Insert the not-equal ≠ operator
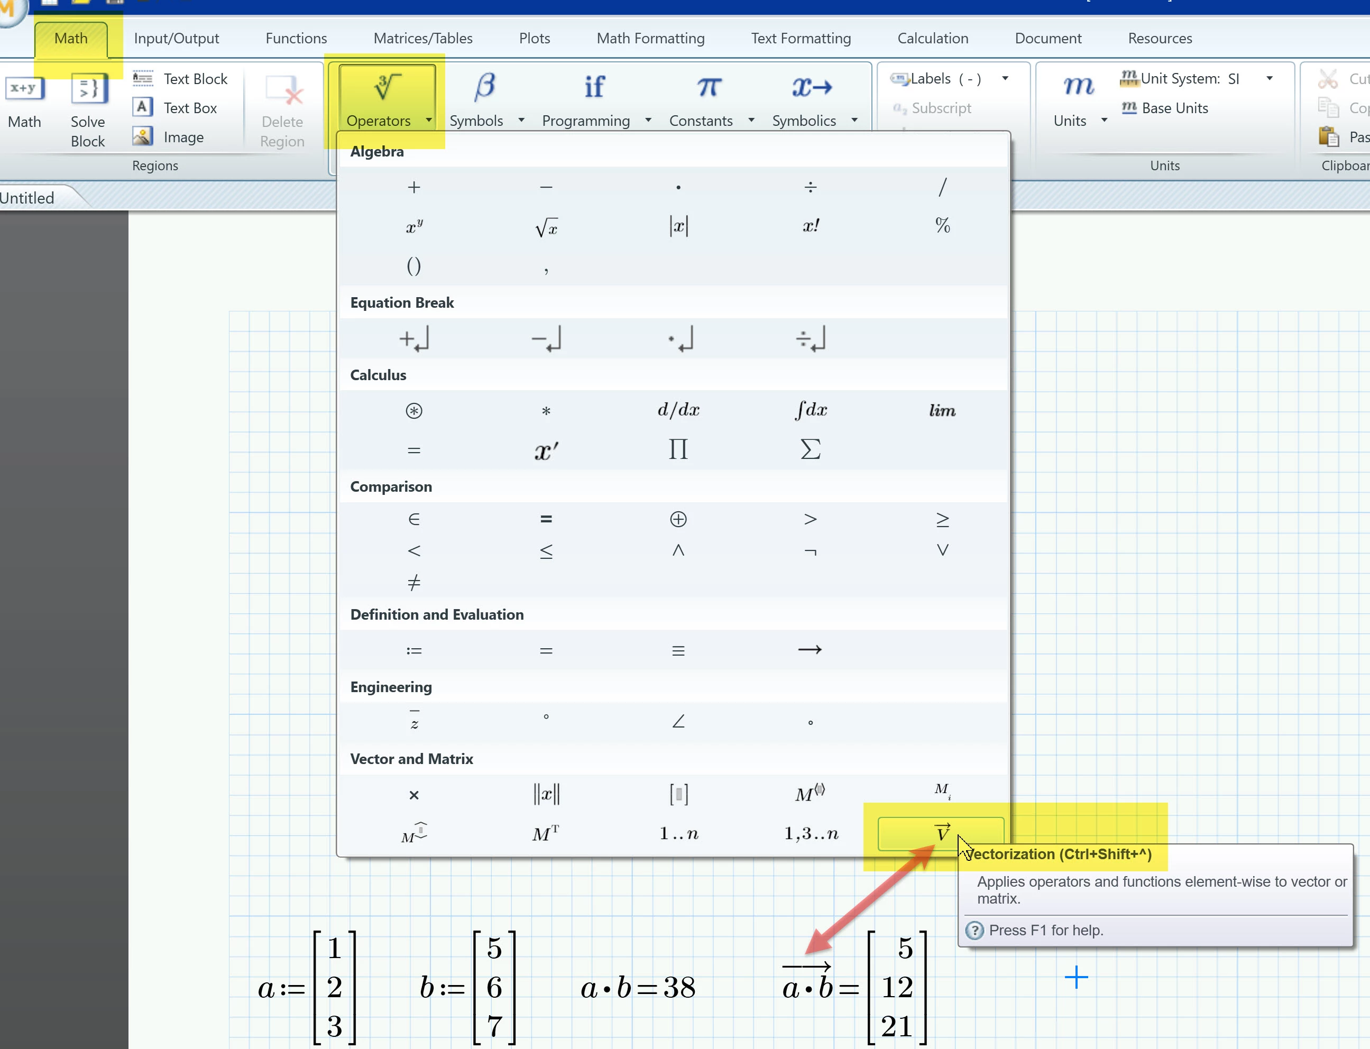Image resolution: width=1370 pixels, height=1049 pixels. point(413,583)
